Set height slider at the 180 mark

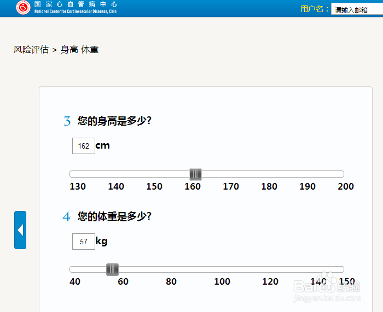269,174
